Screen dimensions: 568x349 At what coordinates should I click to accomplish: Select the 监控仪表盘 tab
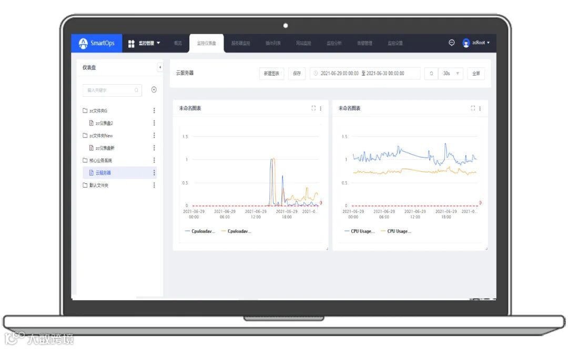coord(206,43)
